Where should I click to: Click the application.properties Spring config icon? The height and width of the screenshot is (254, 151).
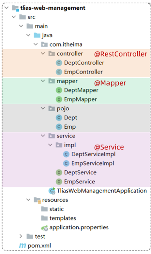tap(44, 228)
